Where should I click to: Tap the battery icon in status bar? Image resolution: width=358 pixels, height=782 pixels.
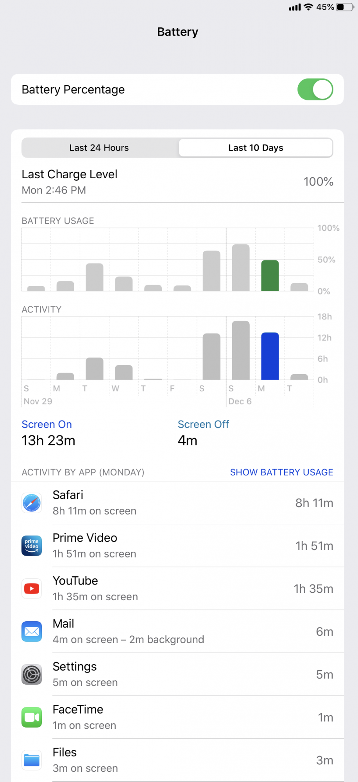pos(345,7)
